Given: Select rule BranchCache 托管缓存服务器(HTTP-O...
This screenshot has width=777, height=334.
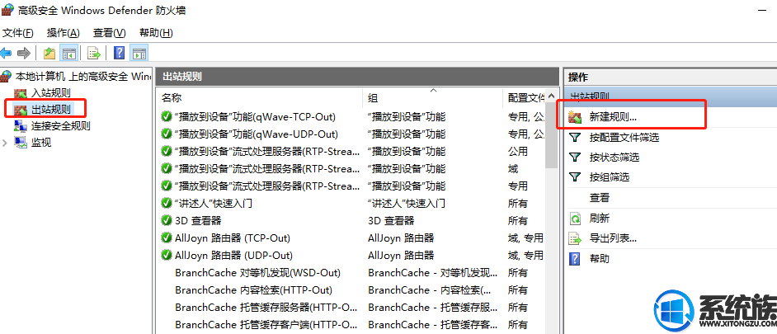Looking at the screenshot, I should tap(266, 308).
